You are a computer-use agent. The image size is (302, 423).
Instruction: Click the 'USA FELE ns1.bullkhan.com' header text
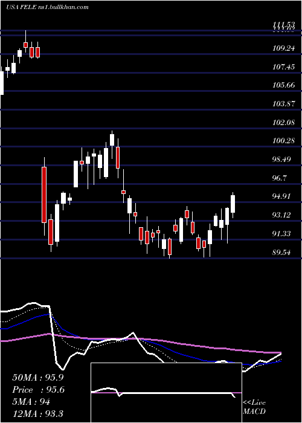click(x=48, y=7)
